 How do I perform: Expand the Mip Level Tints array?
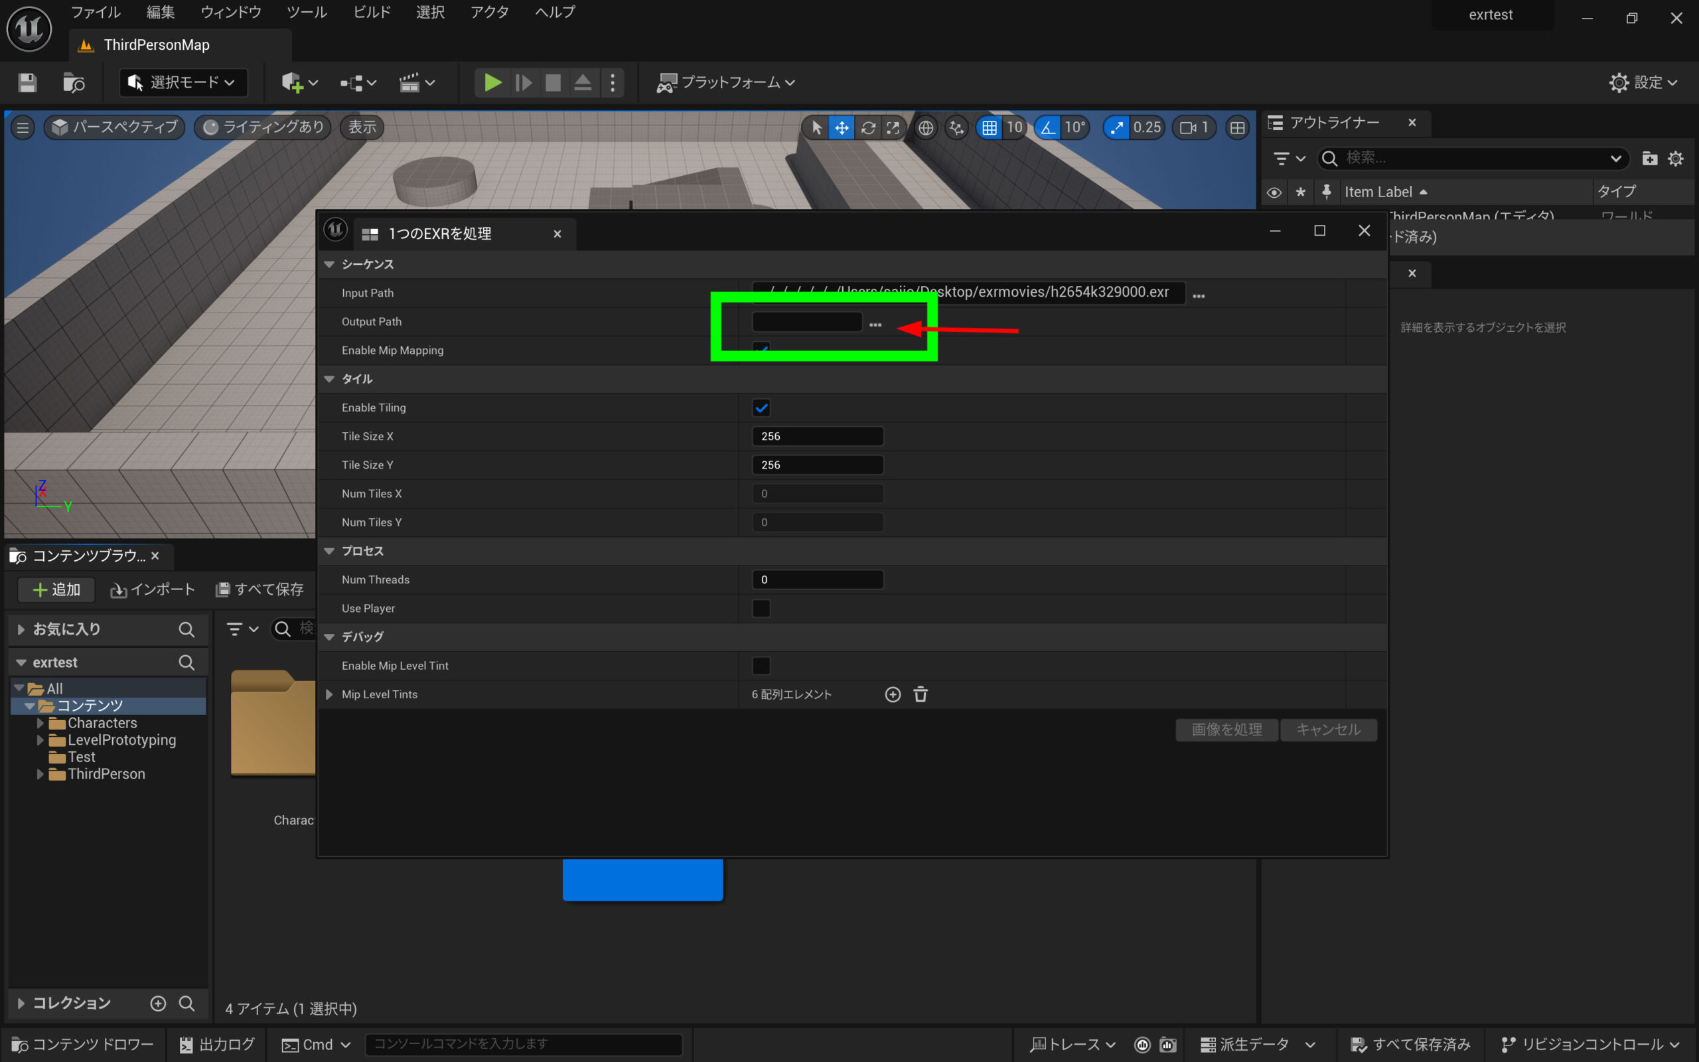pos(329,695)
